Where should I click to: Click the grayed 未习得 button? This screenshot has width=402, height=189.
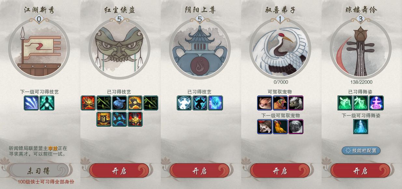(39, 170)
